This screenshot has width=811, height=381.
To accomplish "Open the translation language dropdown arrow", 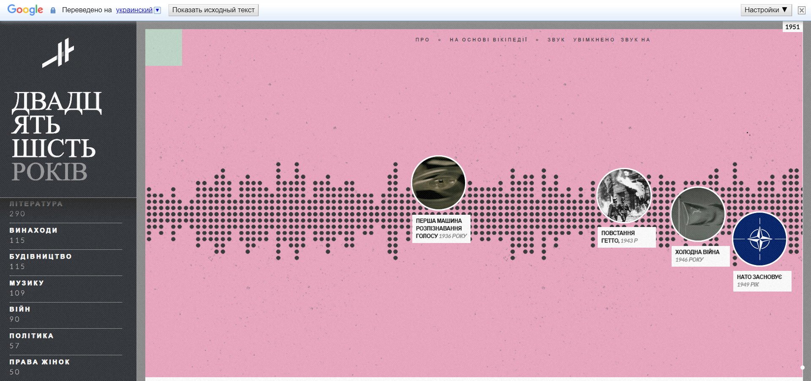I will [x=158, y=10].
